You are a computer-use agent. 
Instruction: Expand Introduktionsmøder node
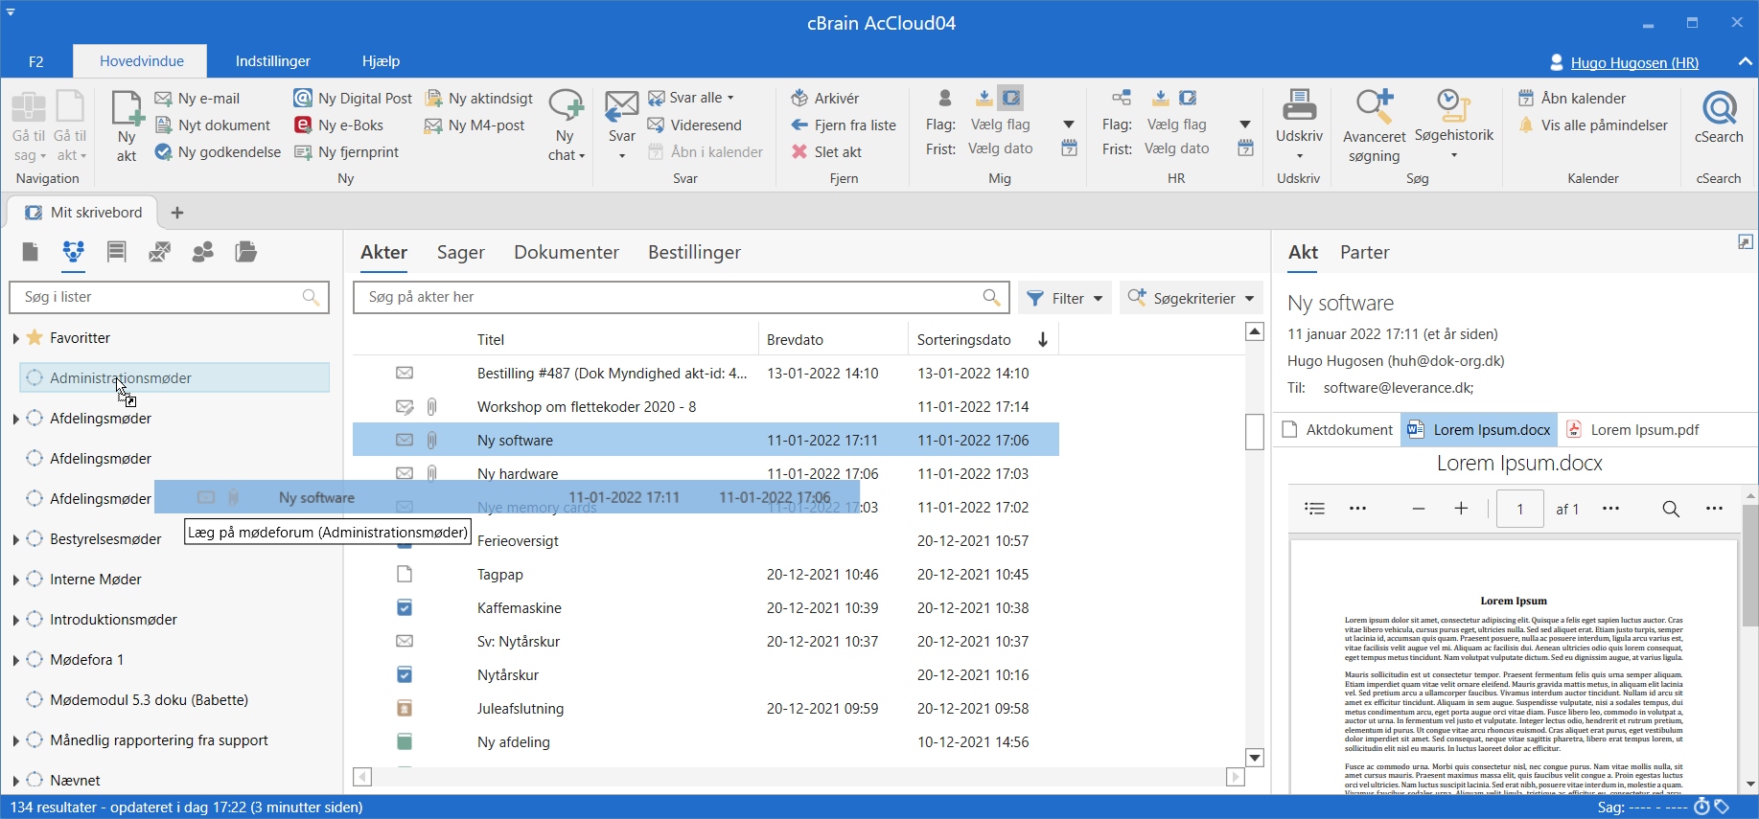15,620
